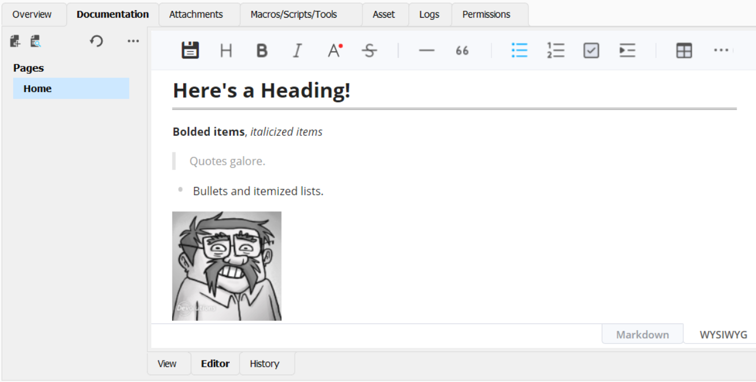Toggle Bold text formatting
The image size is (756, 382).
[x=261, y=50]
